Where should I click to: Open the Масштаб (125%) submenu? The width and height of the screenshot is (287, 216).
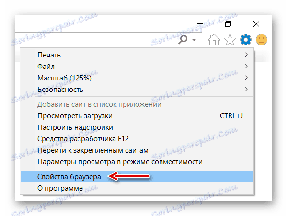pyautogui.click(x=137, y=78)
